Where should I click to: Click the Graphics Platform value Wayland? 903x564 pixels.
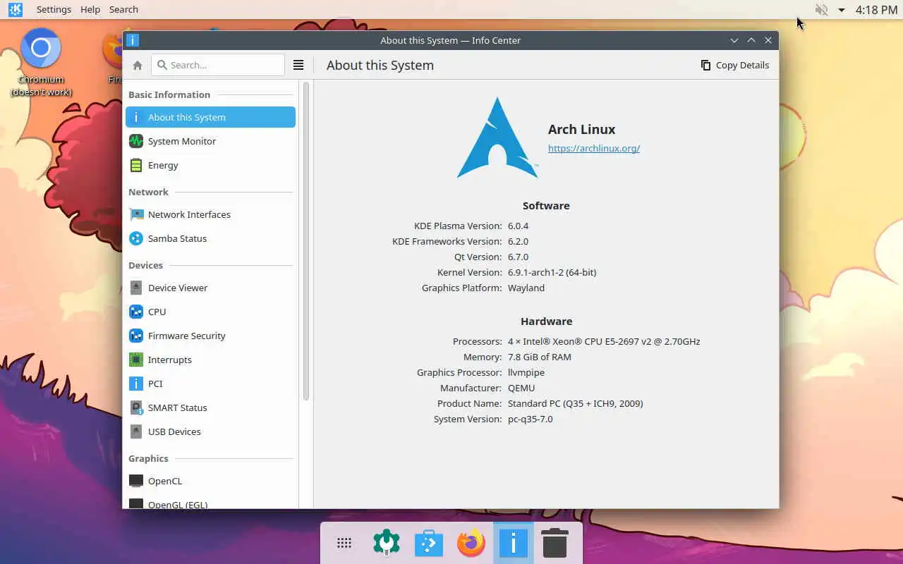click(526, 288)
